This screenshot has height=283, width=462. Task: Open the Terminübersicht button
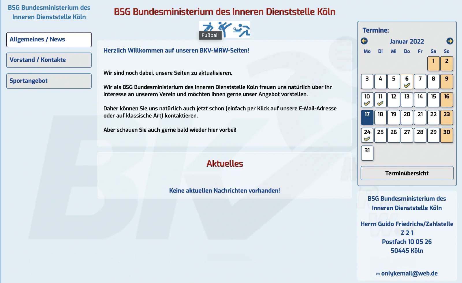pyautogui.click(x=407, y=173)
